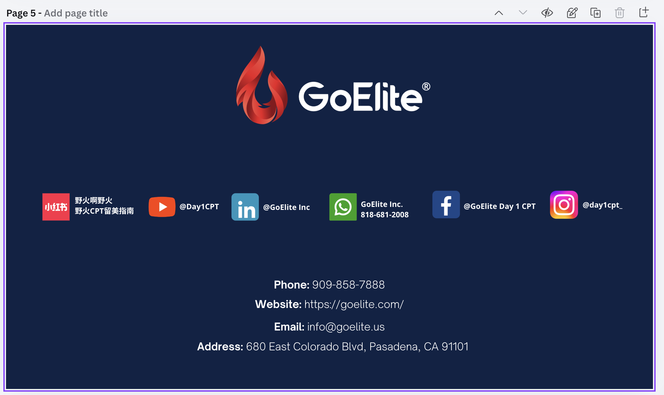Select the Xiaohongshu red icon

coord(56,207)
